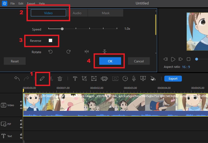Play the preview video
This screenshot has height=143, width=208.
pyautogui.click(x=173, y=59)
